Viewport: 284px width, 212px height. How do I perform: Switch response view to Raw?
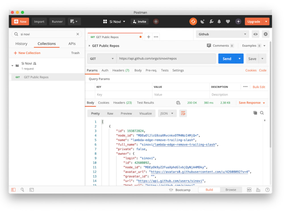110,114
